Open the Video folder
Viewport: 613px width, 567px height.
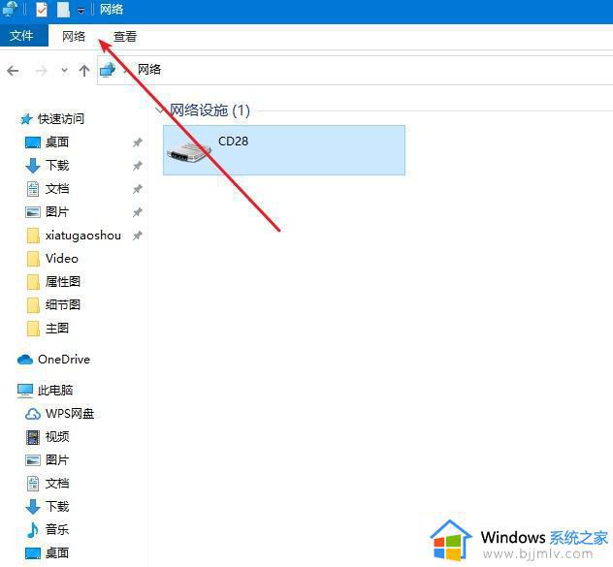tap(62, 258)
